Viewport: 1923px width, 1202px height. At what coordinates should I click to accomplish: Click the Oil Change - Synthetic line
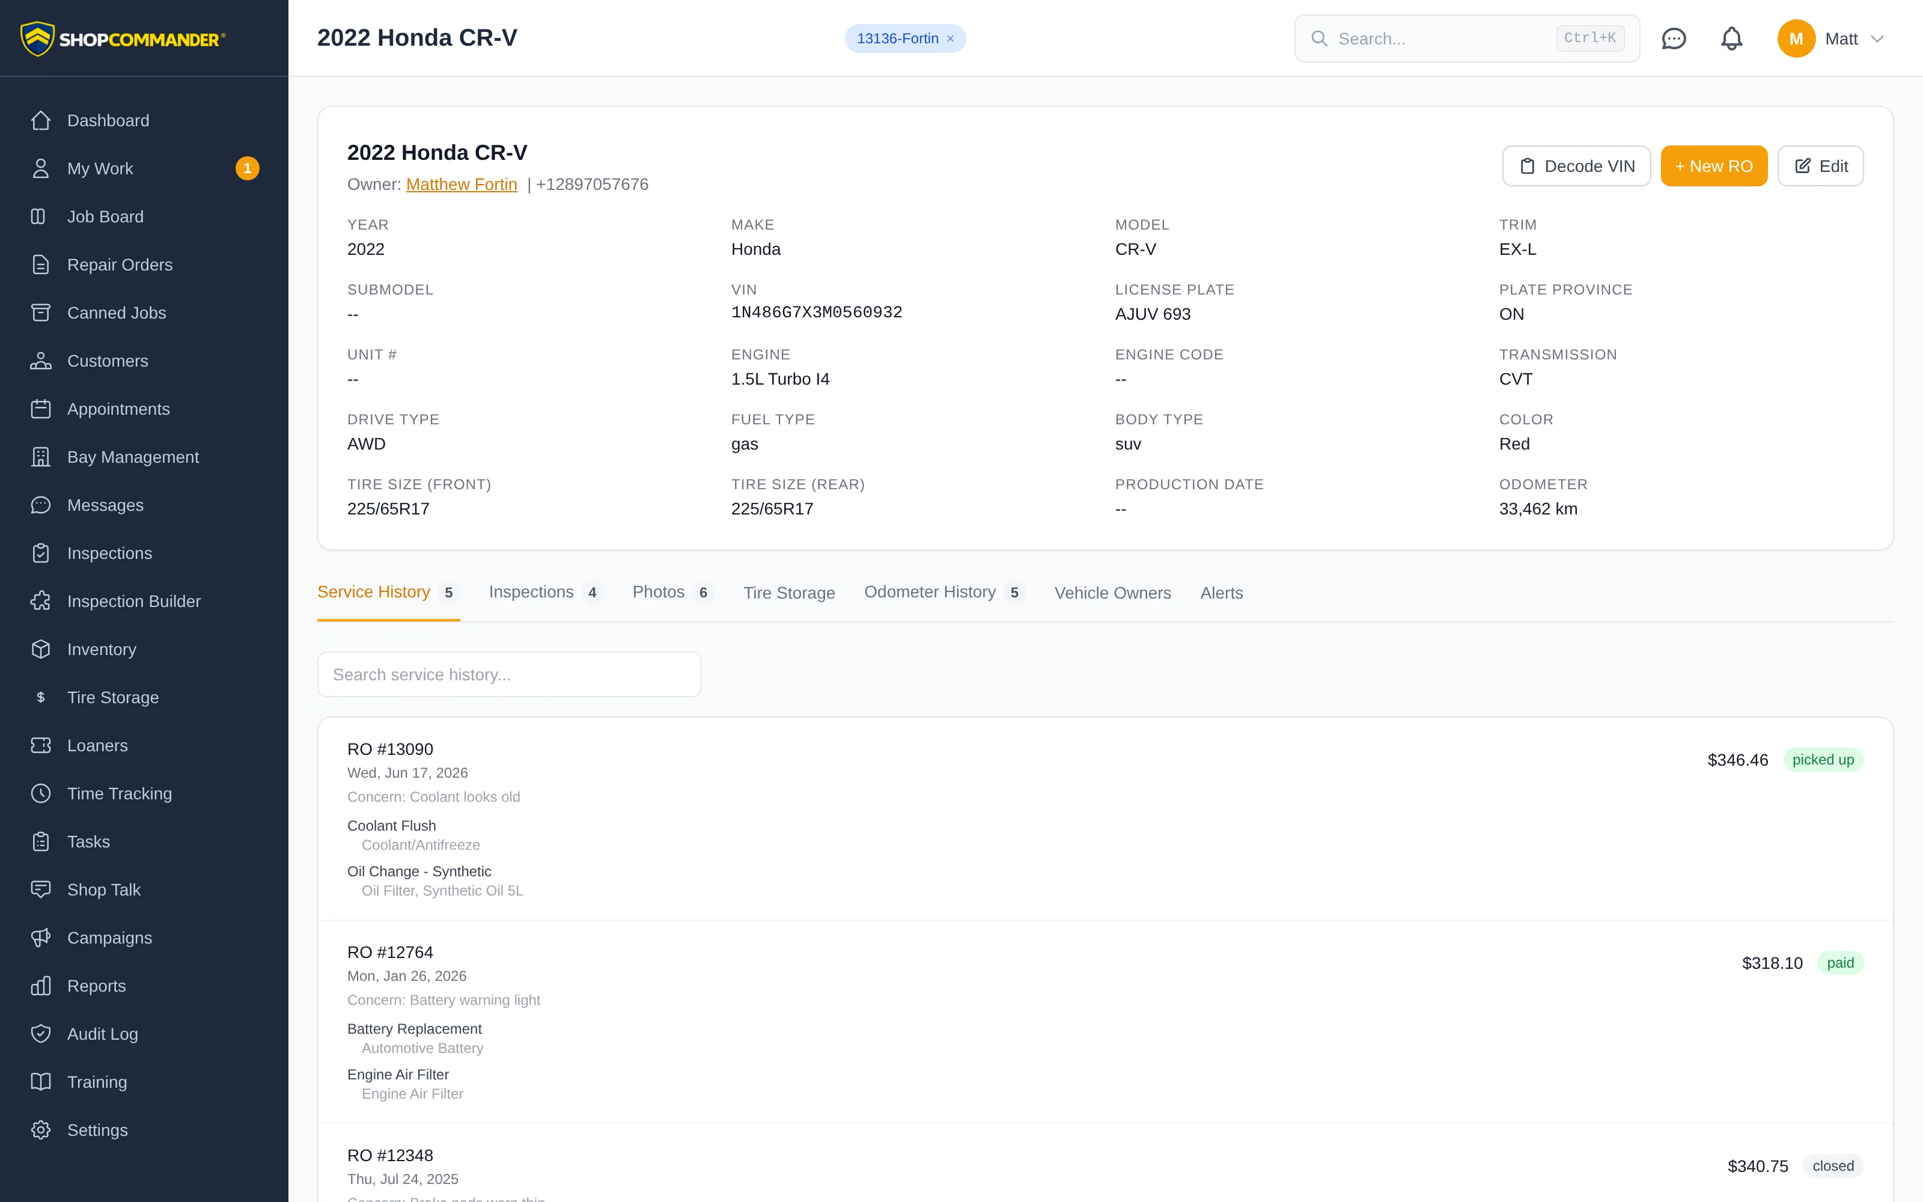(x=419, y=871)
